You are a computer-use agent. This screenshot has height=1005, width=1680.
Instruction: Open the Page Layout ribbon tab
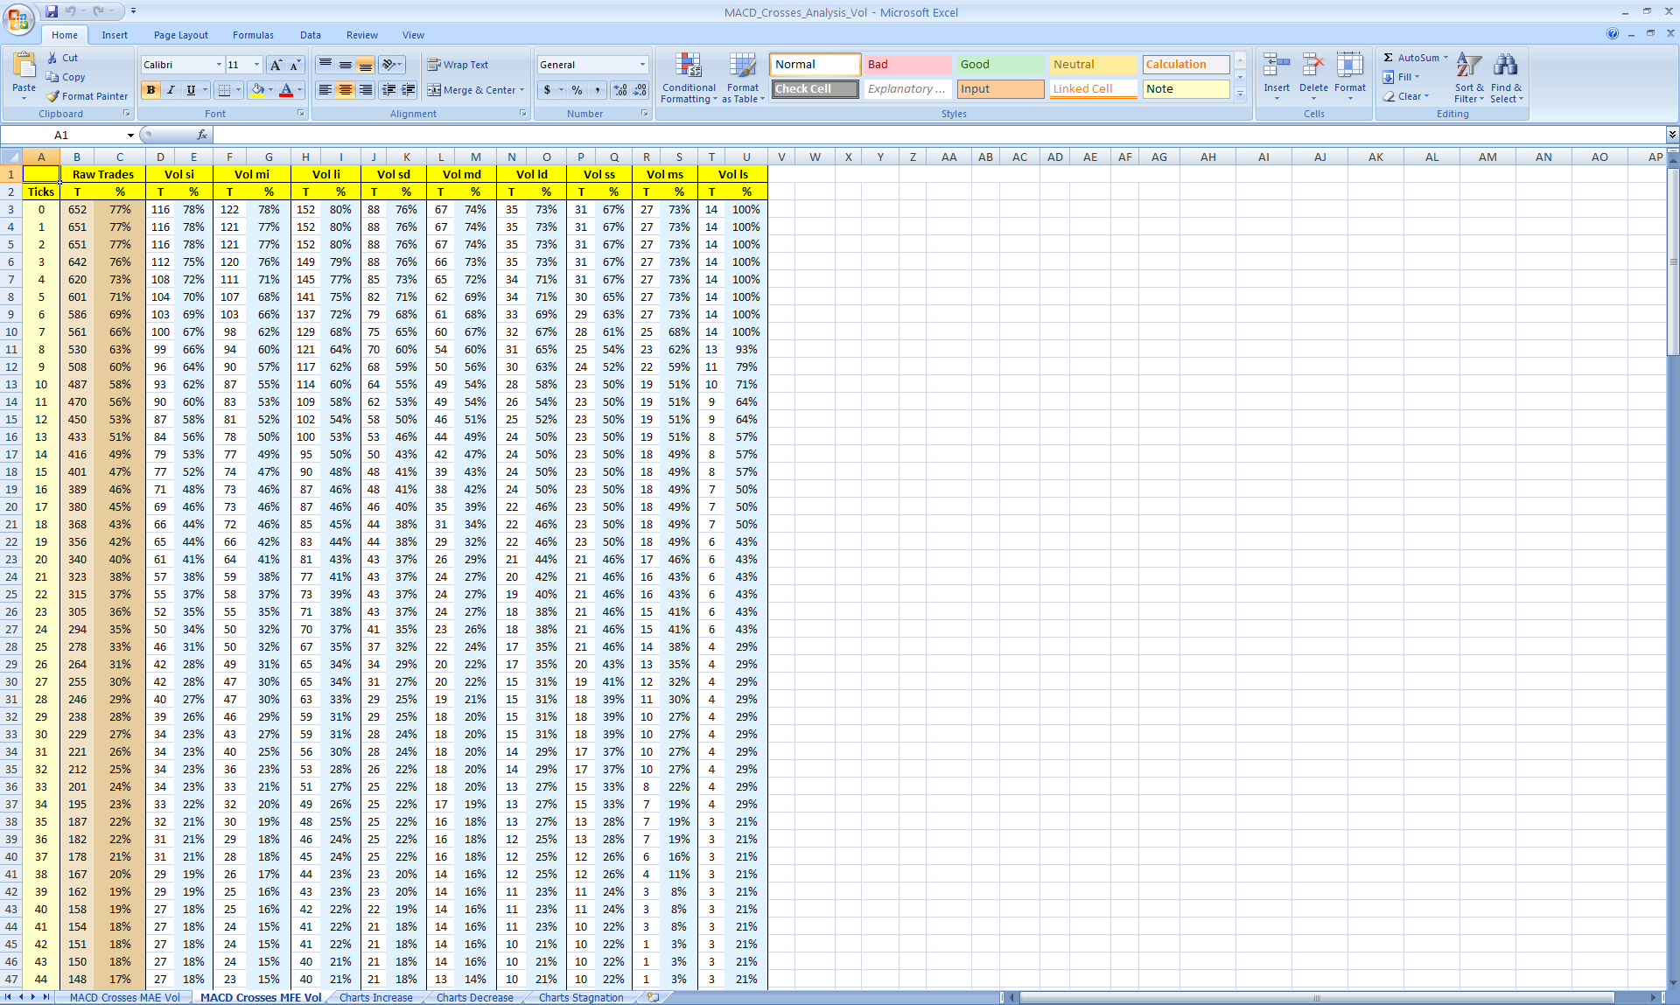click(180, 35)
